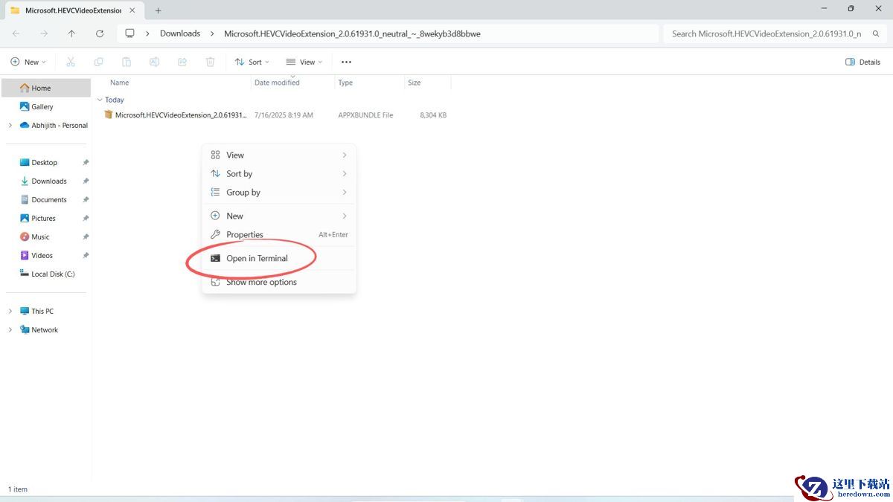Screen dimensions: 893x502
Task: Unpin Pictures from quick access
Action: (86, 218)
